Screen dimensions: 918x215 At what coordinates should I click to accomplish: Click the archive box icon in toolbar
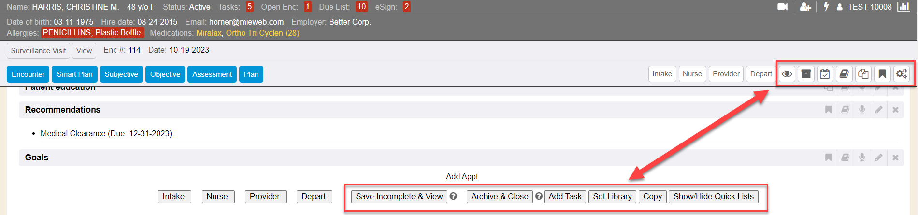coord(806,74)
